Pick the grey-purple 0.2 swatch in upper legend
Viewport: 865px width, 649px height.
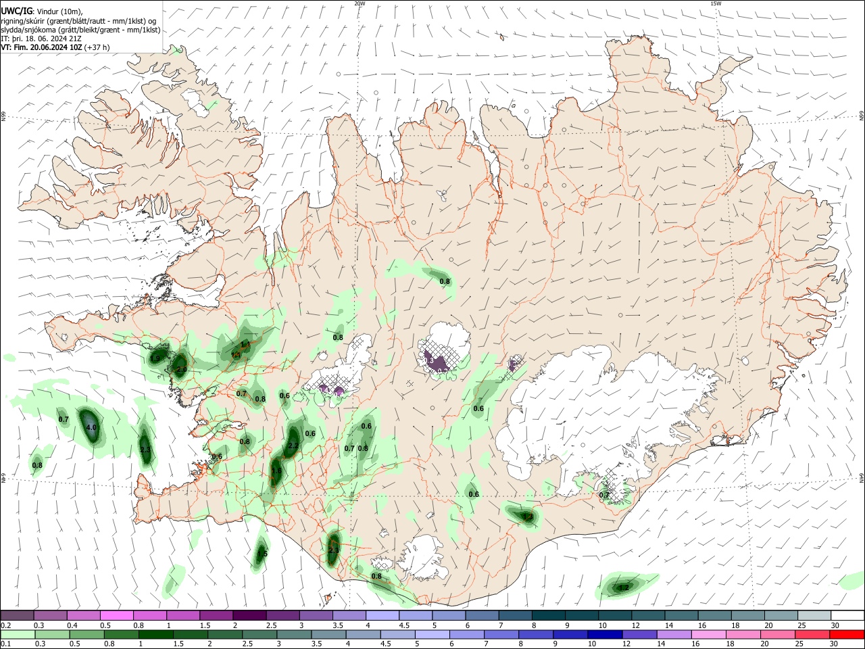17,616
